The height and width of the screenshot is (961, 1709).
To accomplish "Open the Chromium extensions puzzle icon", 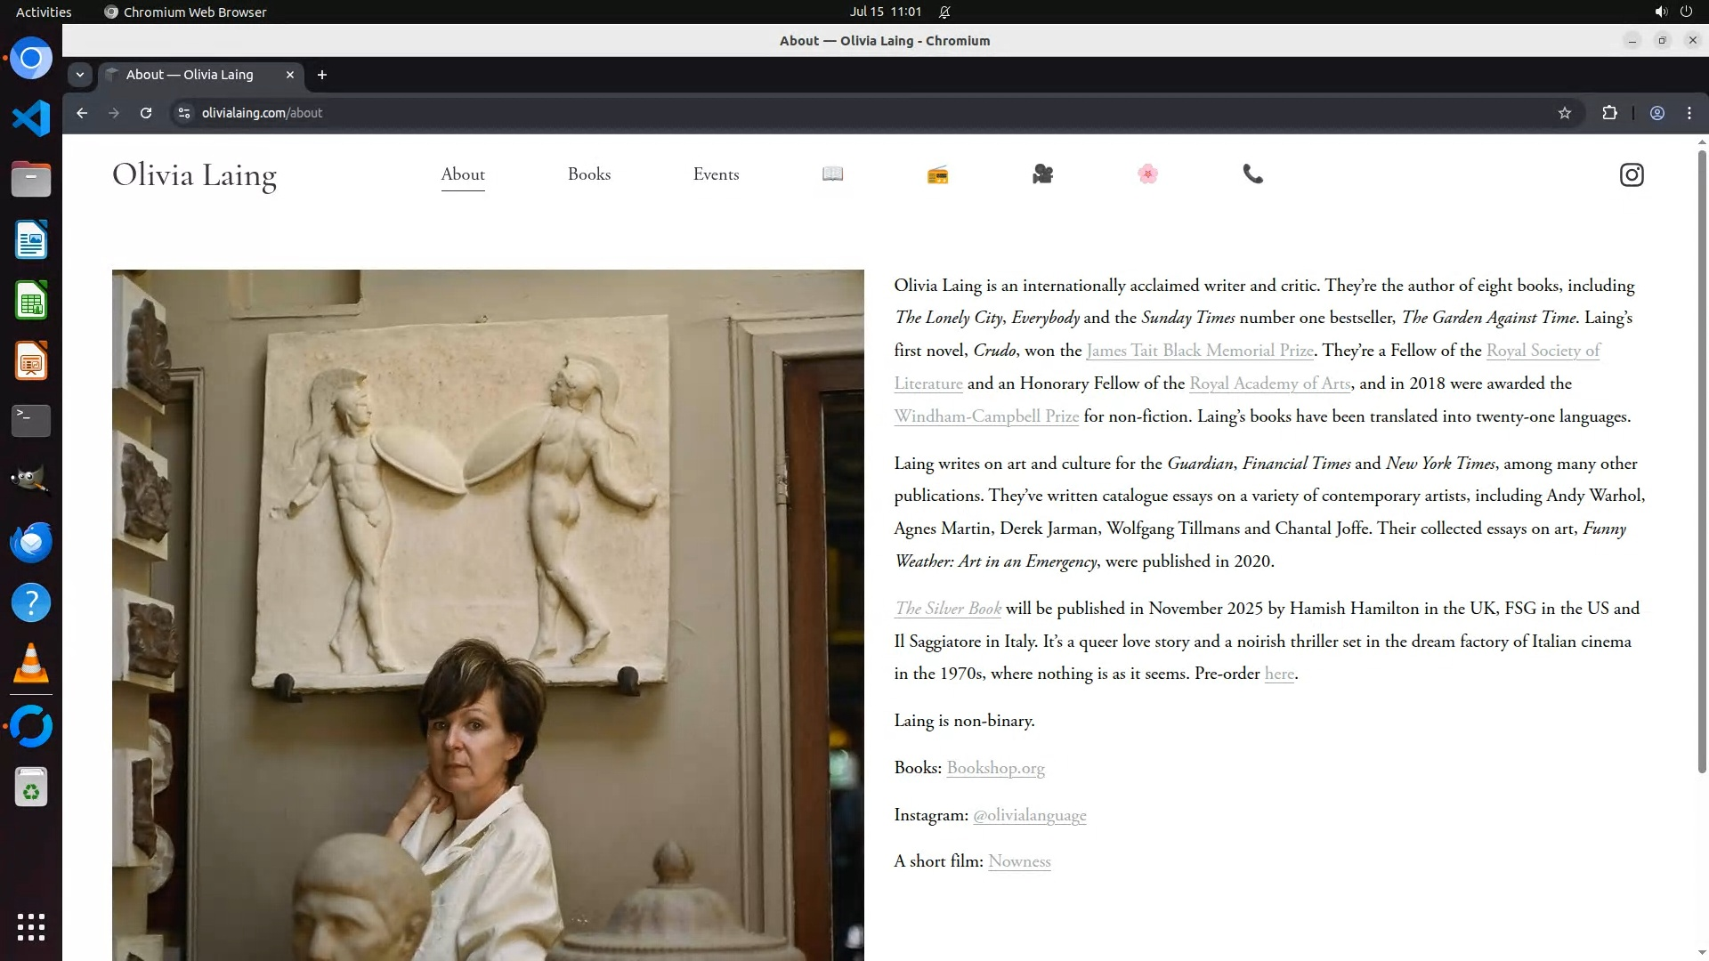I will click(1609, 113).
